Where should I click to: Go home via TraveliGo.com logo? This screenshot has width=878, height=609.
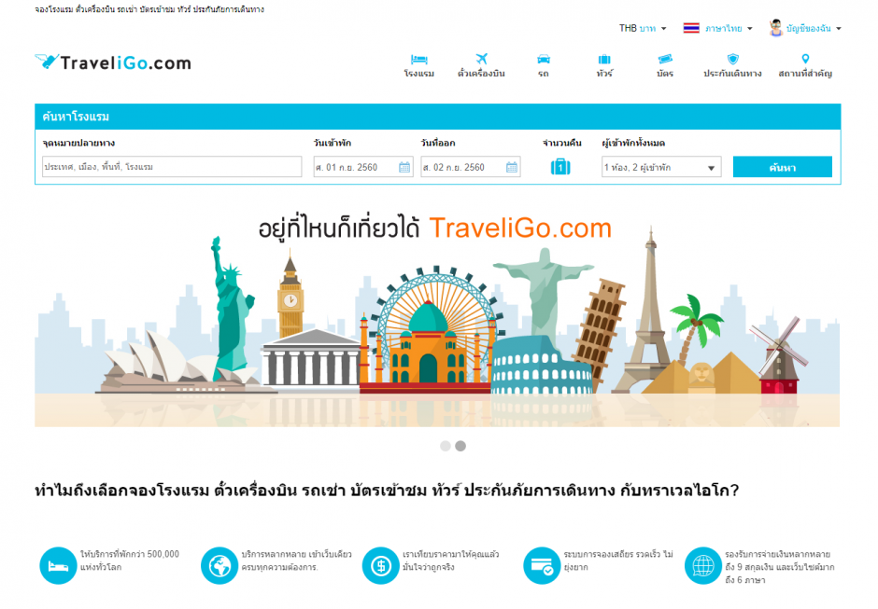pos(112,62)
